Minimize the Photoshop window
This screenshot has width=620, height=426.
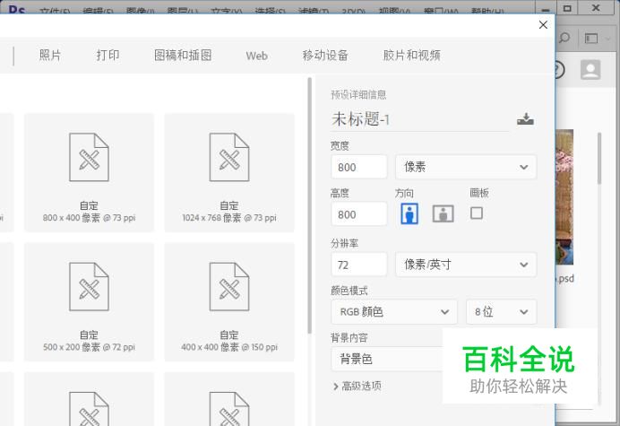546,10
